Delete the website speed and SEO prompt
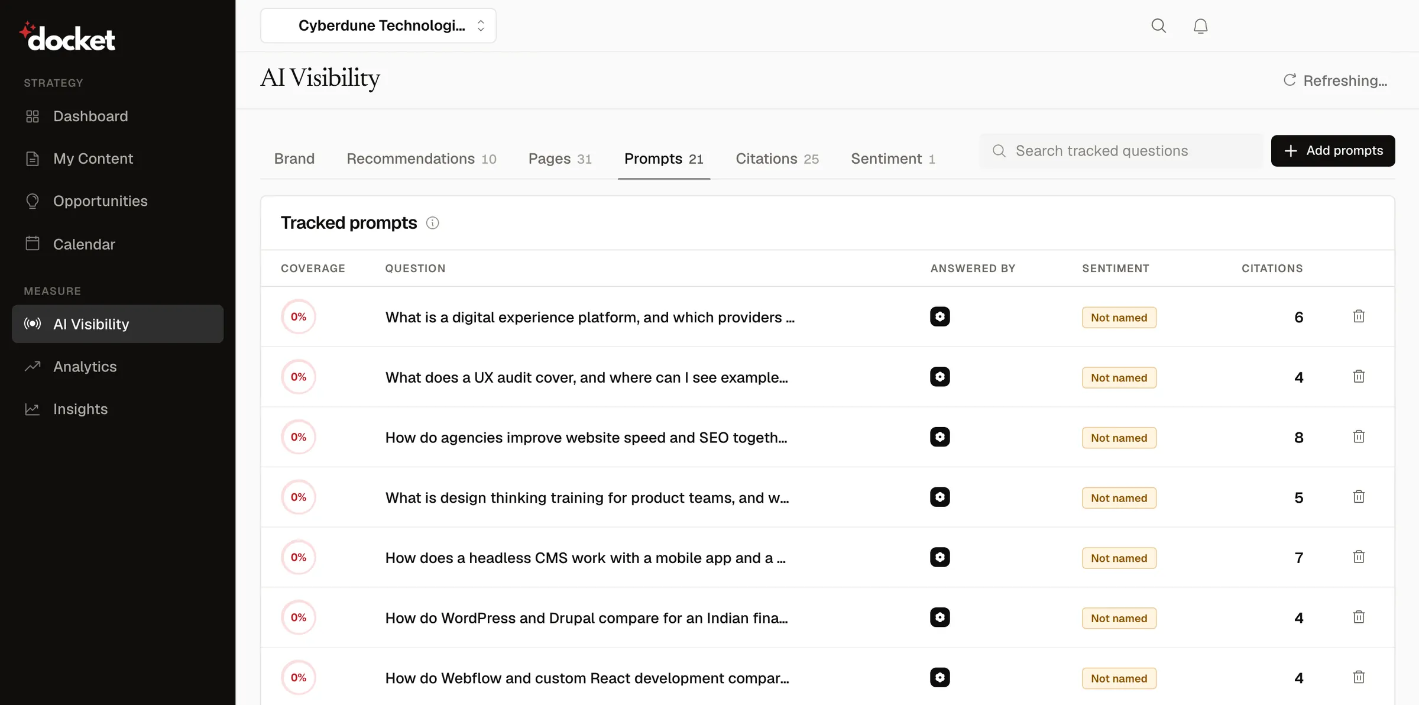The image size is (1419, 705). click(x=1359, y=437)
